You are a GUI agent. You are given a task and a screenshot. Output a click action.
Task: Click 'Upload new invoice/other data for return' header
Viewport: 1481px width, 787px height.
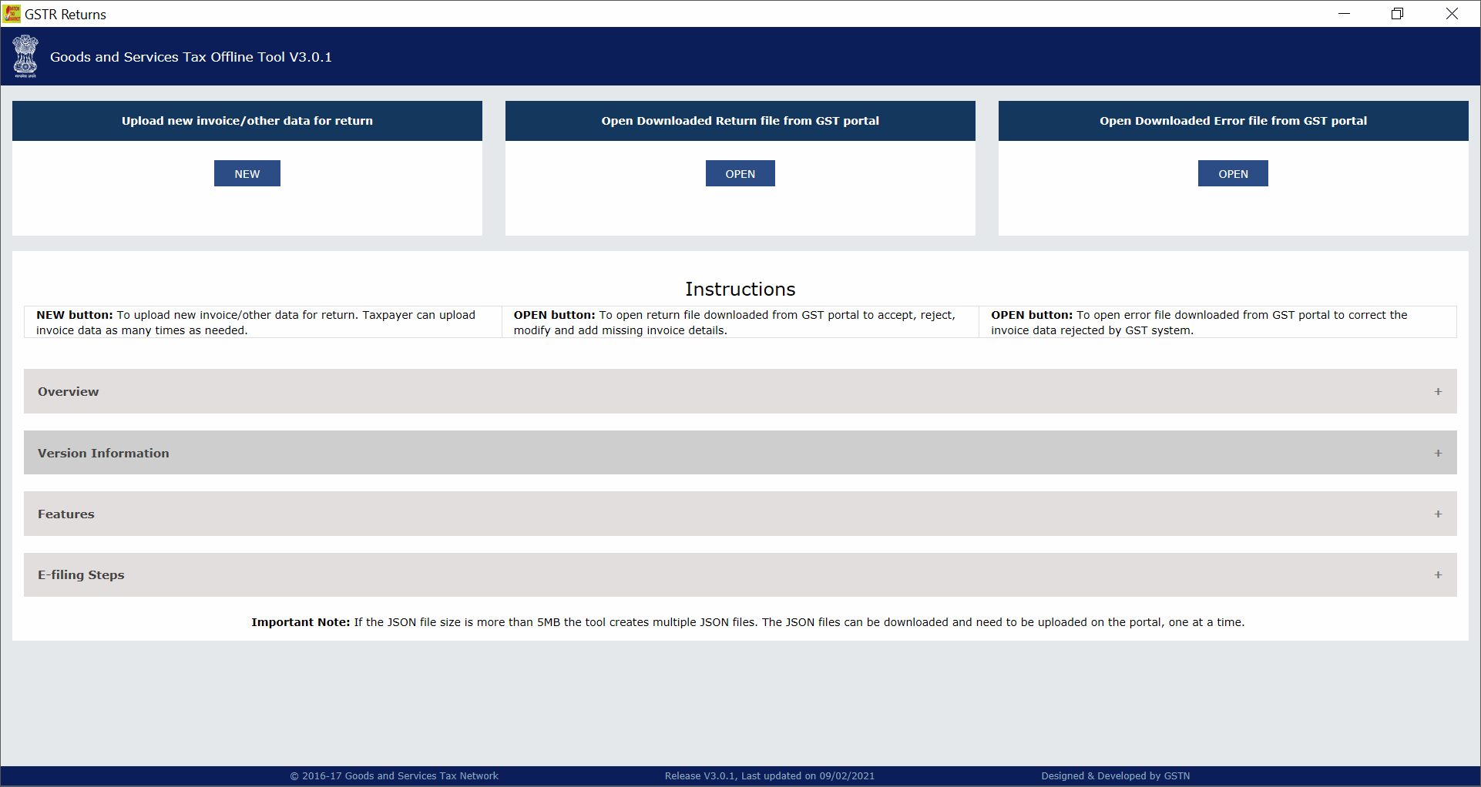coord(247,121)
